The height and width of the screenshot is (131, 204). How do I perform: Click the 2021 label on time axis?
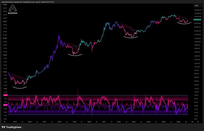[104, 122]
